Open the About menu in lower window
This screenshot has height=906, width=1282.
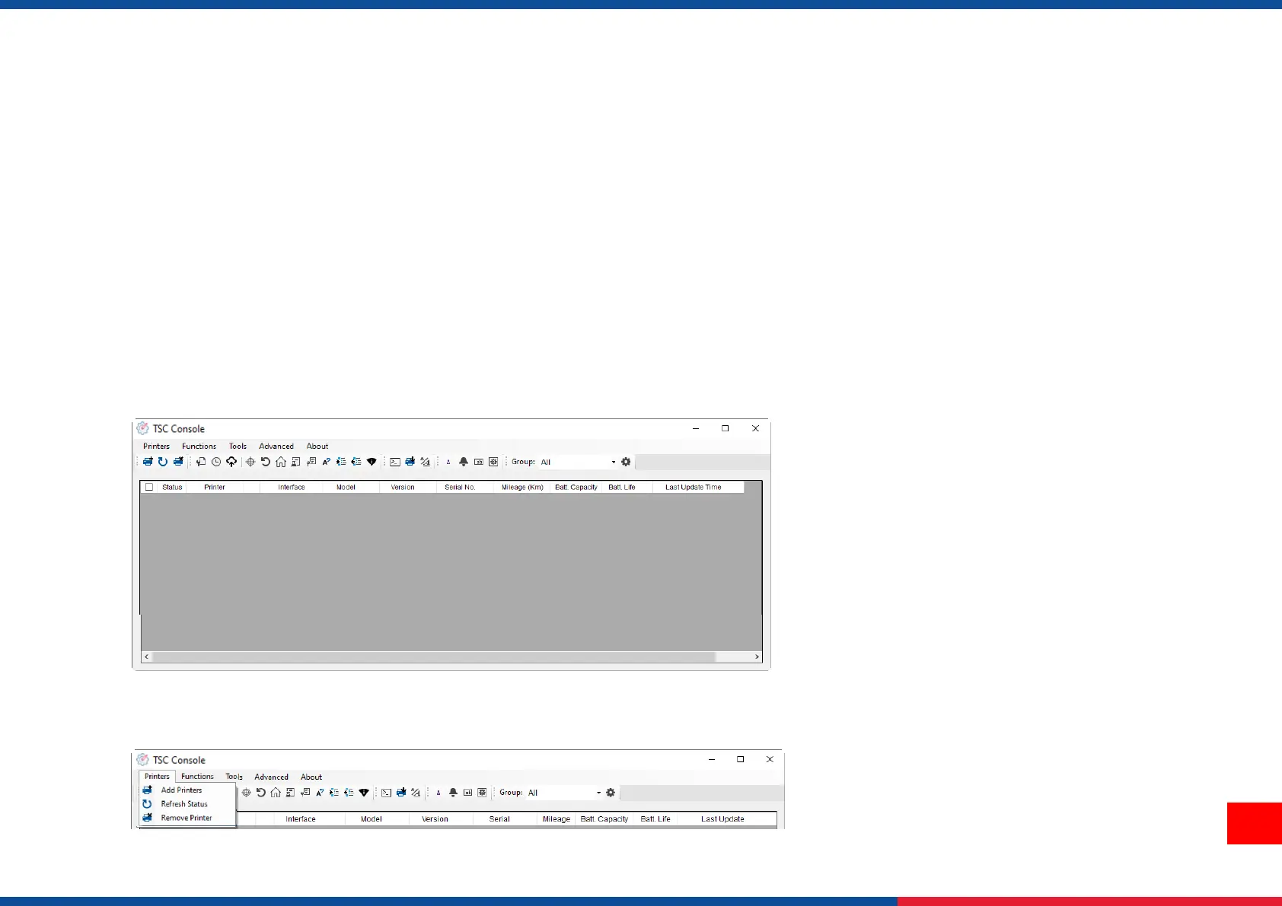[x=311, y=777]
